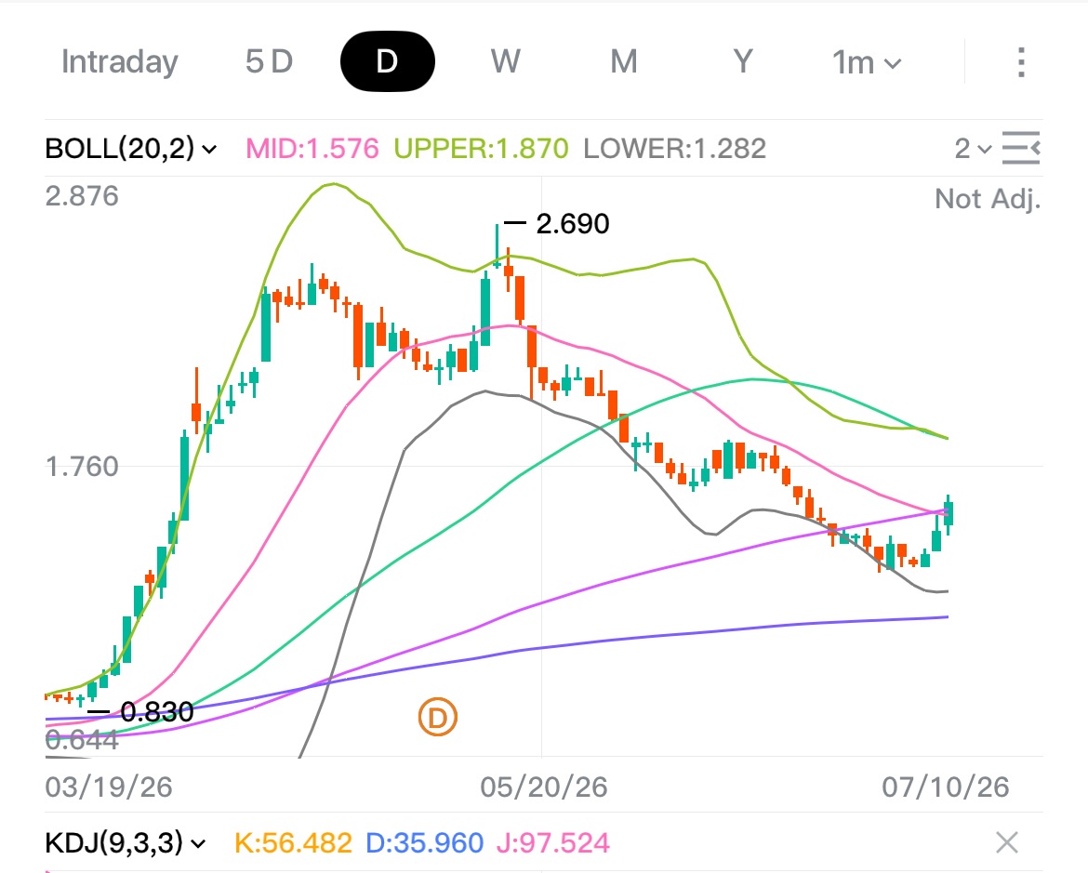Tap the LOWER:1.282 value
1088x873 pixels.
[x=674, y=149]
